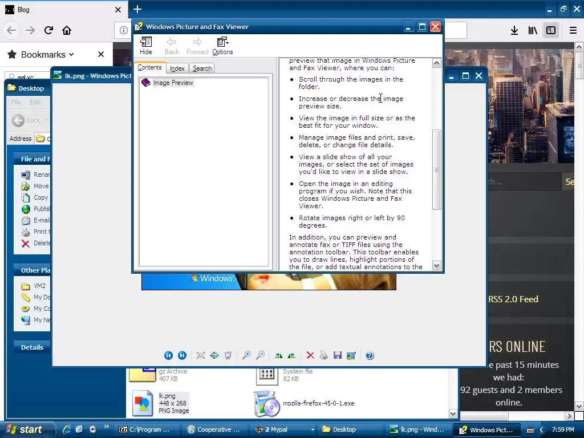Click the Back button in help window
This screenshot has width=584, height=438.
coord(172,46)
